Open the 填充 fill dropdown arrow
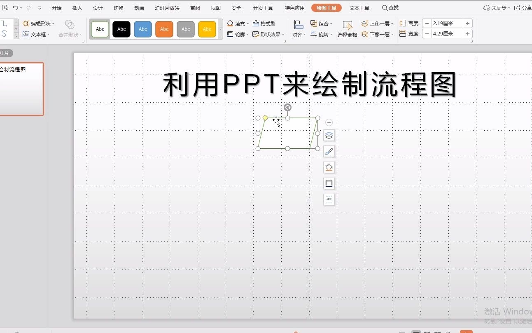532x333 pixels. pos(248,24)
